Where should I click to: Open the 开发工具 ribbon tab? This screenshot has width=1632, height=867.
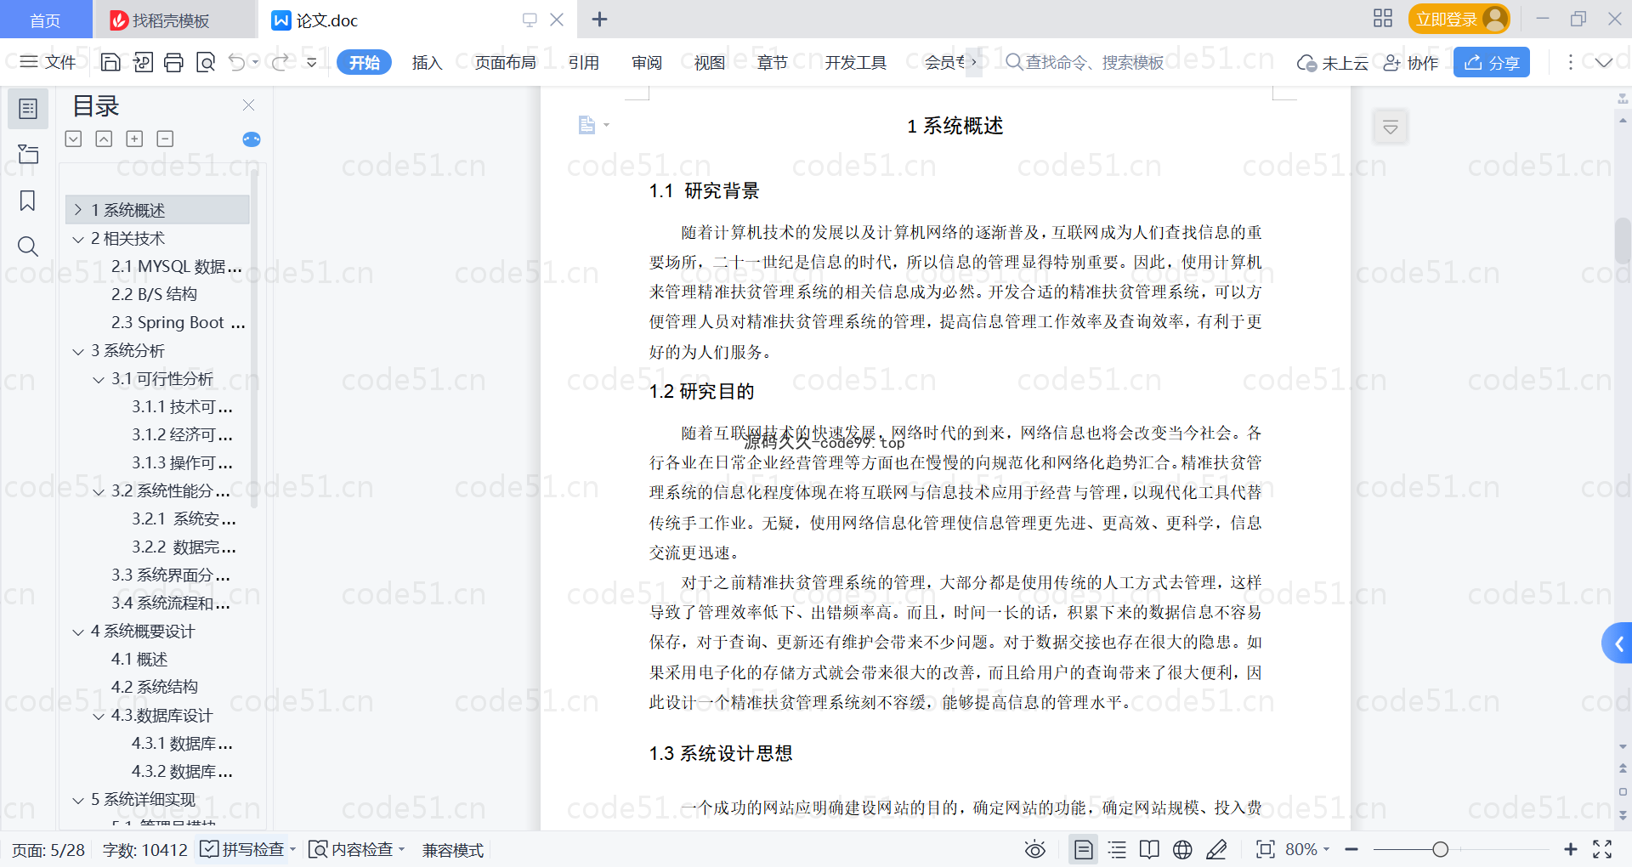coord(855,62)
